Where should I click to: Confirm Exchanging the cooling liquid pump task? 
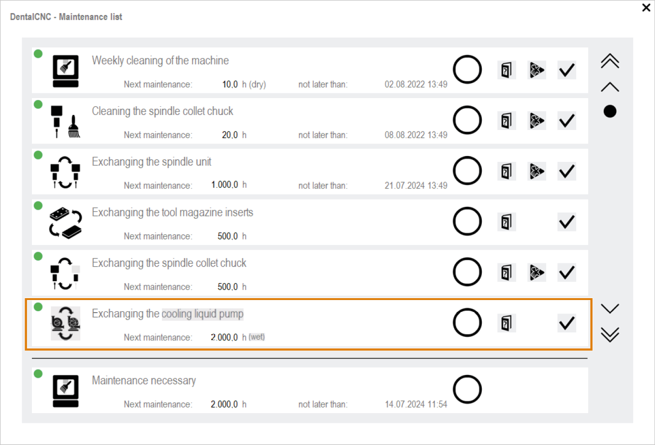(566, 323)
